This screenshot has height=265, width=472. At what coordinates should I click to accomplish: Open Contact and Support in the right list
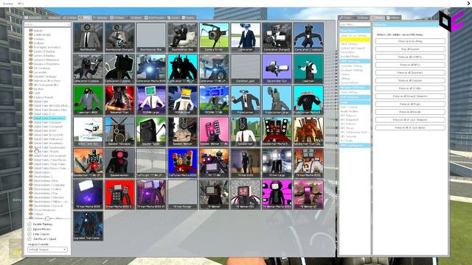click(x=353, y=48)
